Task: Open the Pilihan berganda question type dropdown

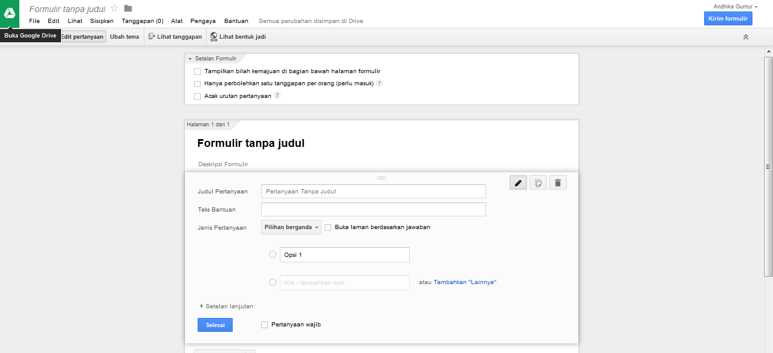Action: click(291, 227)
